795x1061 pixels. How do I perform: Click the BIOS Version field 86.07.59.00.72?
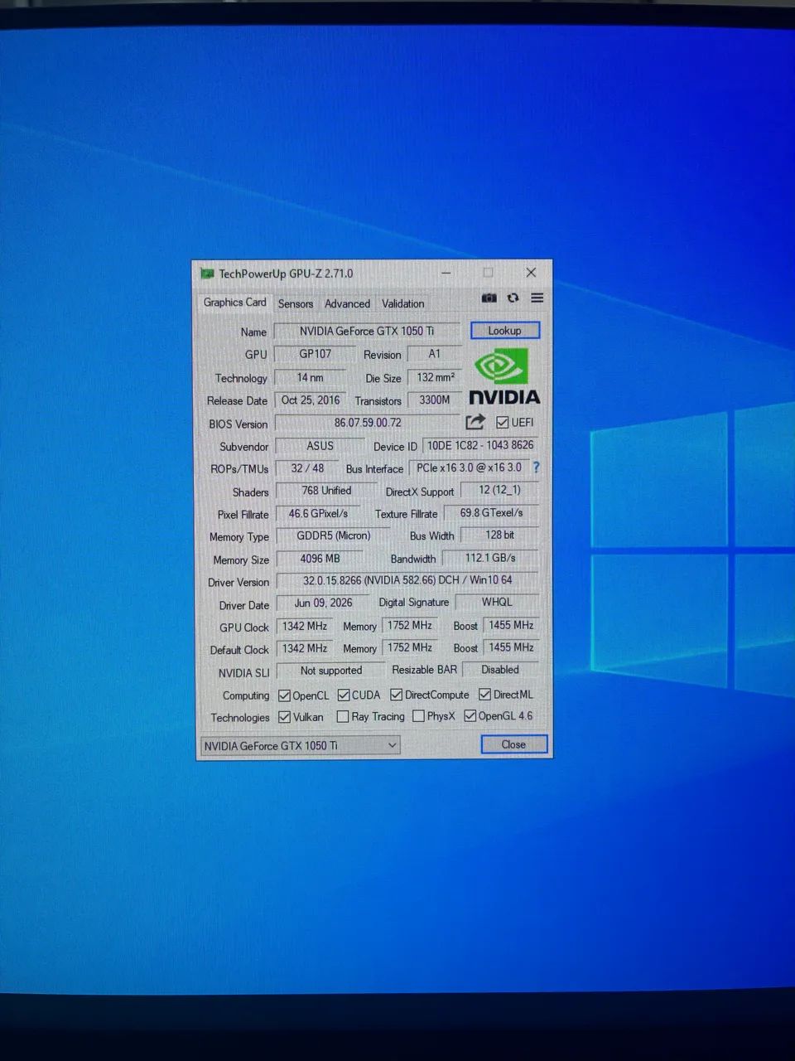pos(368,423)
